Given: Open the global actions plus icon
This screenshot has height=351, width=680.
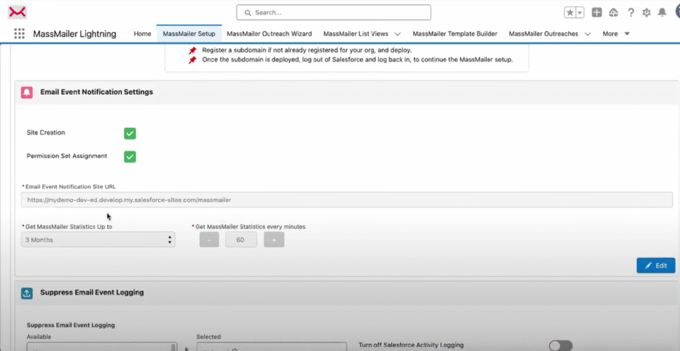Looking at the screenshot, I should [x=597, y=13].
